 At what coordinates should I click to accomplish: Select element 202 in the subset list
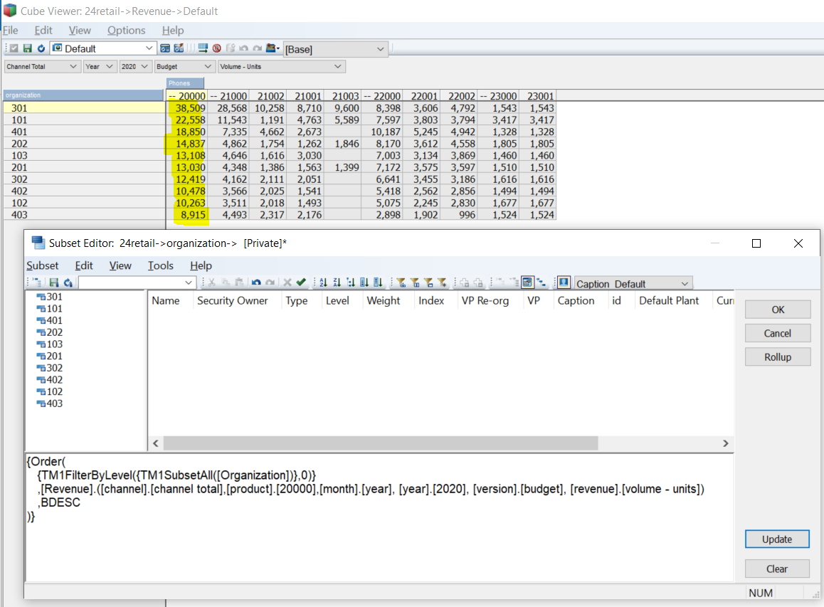[49, 332]
